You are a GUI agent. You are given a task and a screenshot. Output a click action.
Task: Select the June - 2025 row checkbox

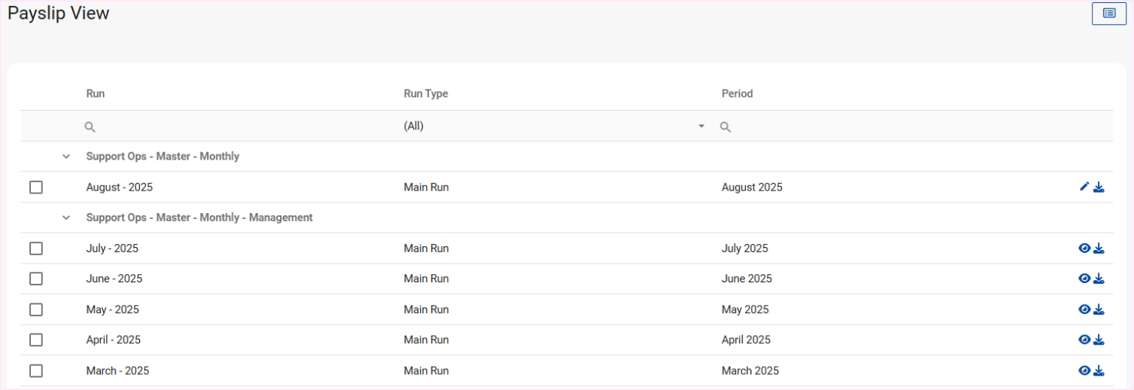[36, 279]
